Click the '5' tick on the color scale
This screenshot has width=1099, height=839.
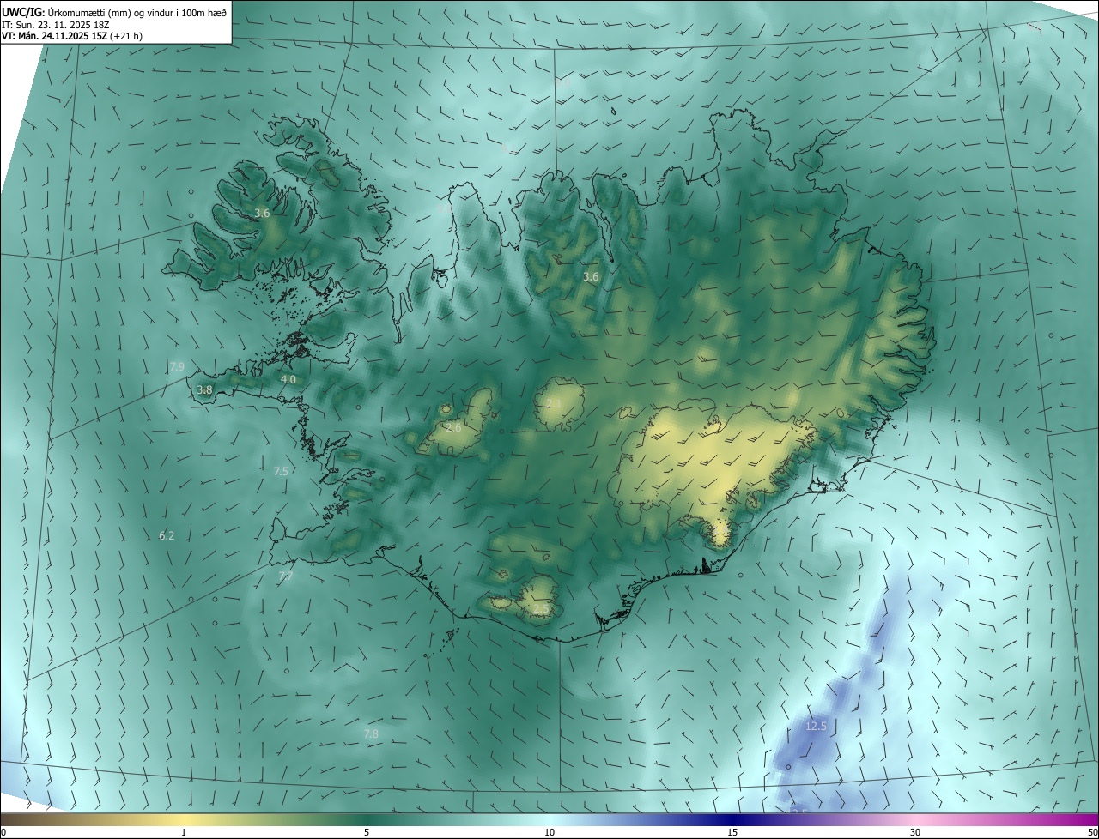pos(367,832)
